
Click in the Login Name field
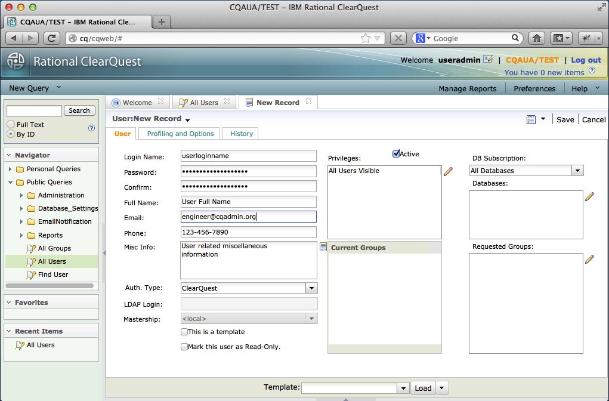[249, 156]
